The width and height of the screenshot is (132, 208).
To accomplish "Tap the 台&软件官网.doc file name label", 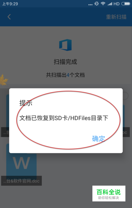I will (21, 181).
